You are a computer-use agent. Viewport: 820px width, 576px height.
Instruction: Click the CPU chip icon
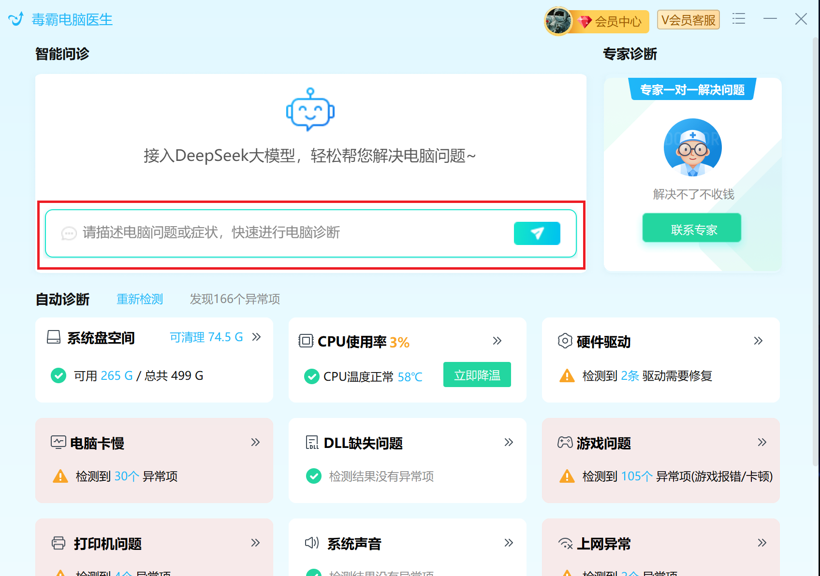(x=306, y=341)
